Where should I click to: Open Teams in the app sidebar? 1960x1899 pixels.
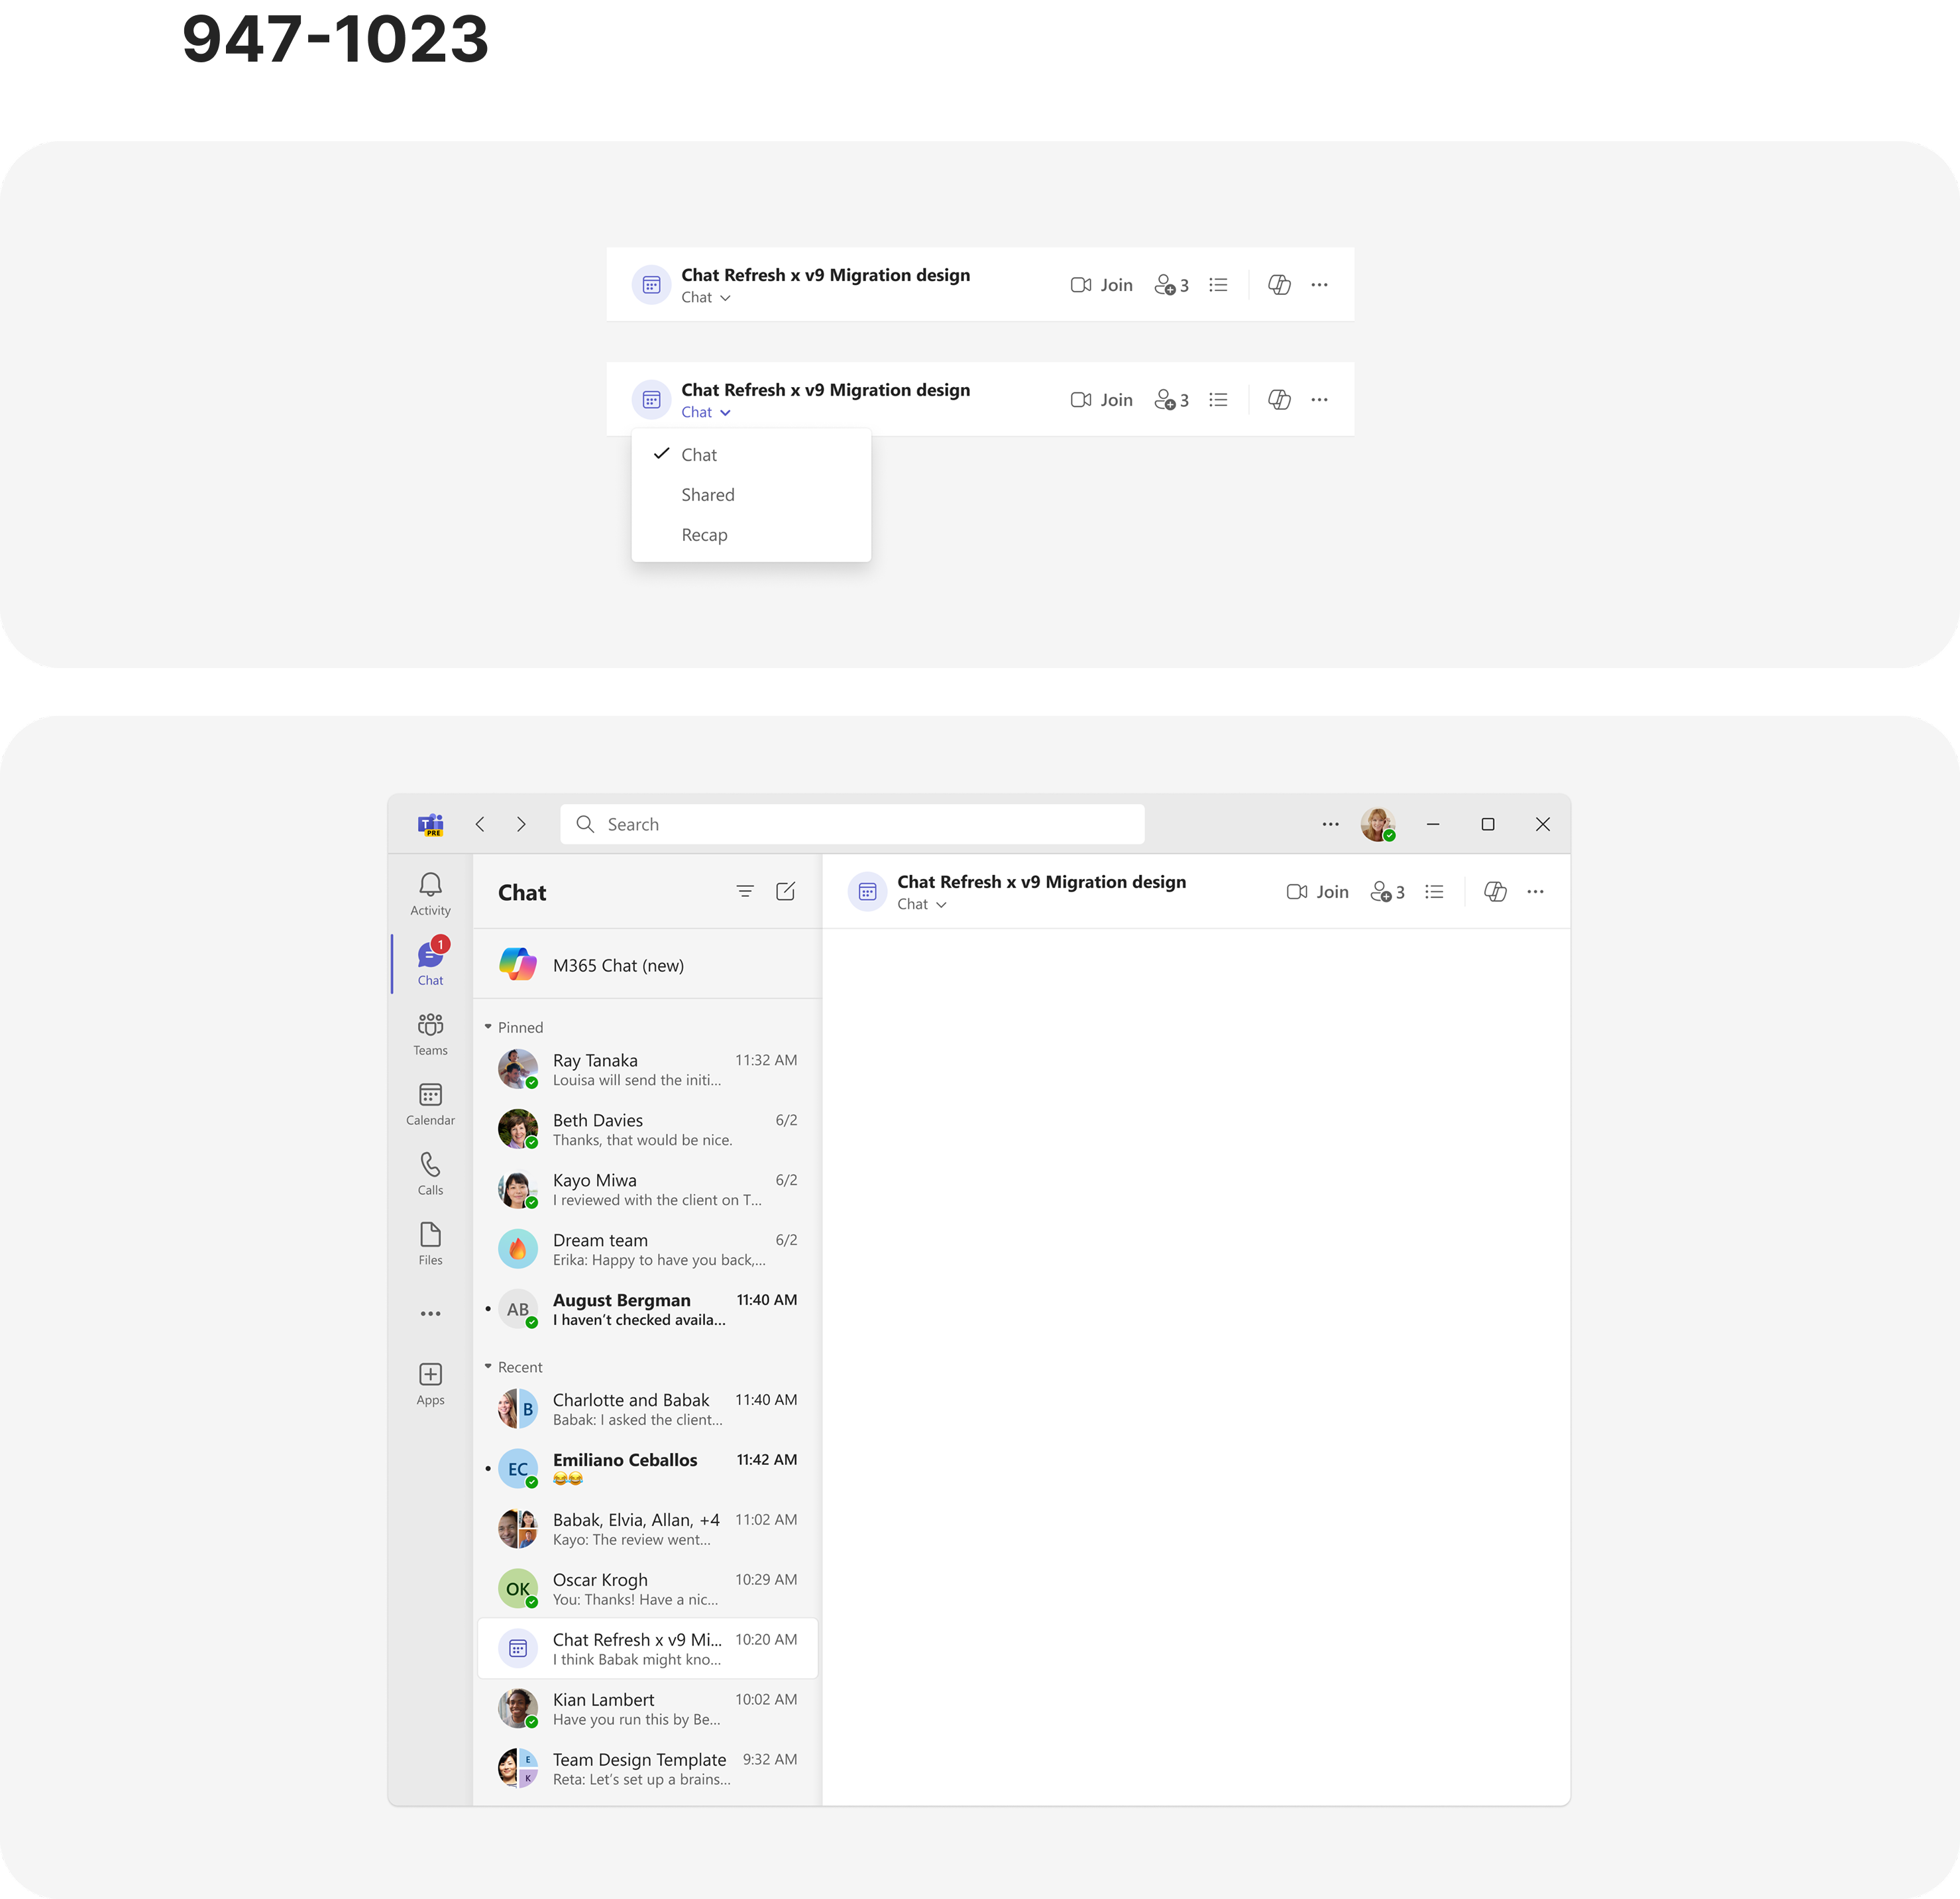click(430, 1033)
